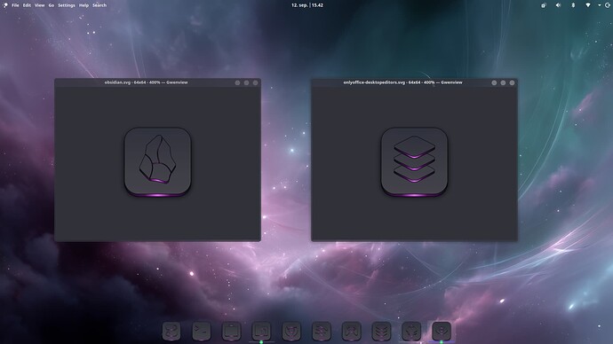Close the onlyoffice-desktopeditors.svg Gwenview window
This screenshot has height=344, width=613.
512,82
